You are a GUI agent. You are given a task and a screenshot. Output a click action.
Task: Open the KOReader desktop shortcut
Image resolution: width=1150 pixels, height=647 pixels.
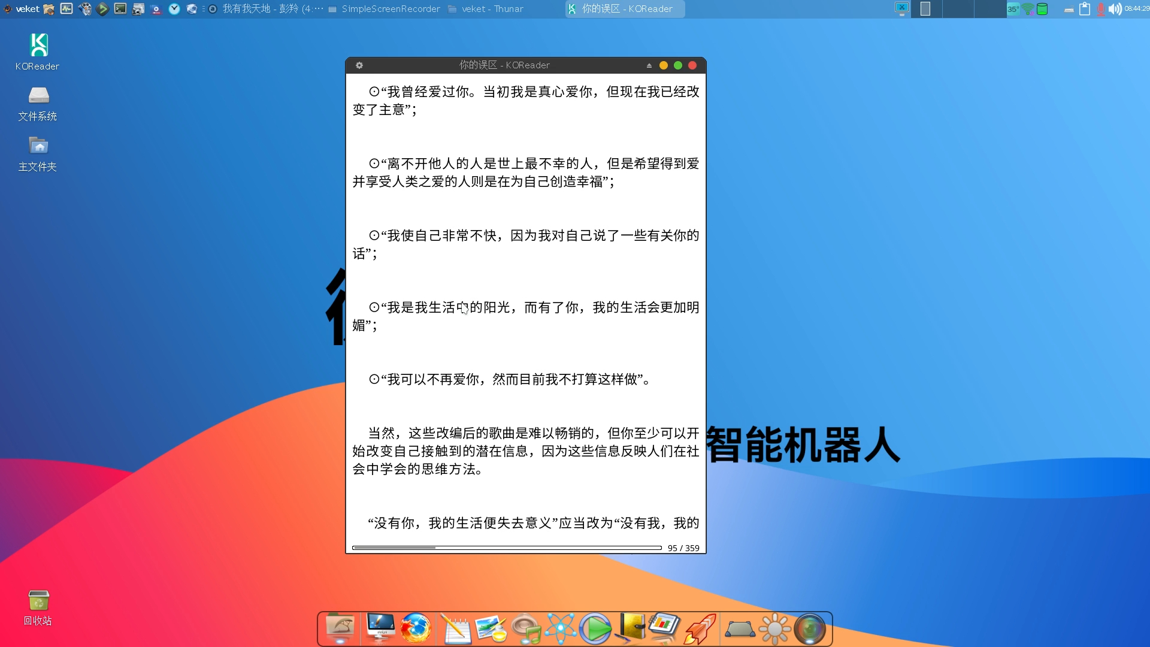[x=37, y=52]
